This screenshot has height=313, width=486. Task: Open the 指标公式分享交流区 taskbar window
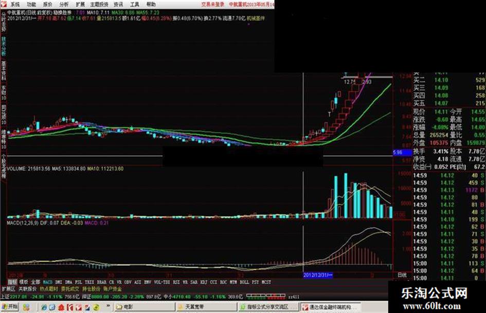click(268, 307)
